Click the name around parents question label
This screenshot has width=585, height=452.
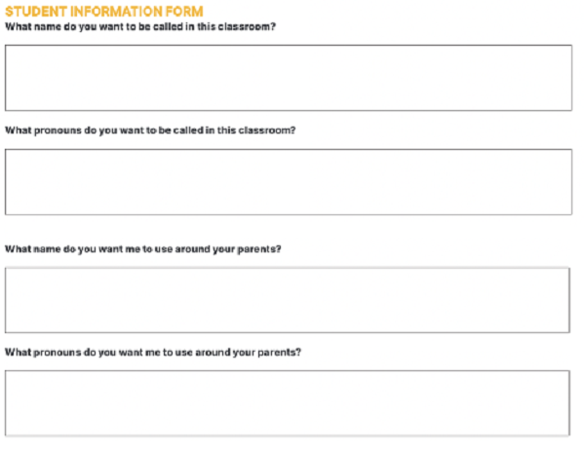[143, 248]
